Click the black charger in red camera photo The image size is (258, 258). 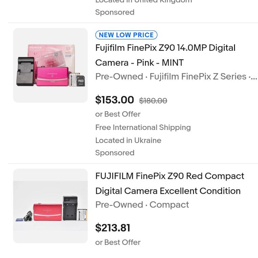point(70,208)
